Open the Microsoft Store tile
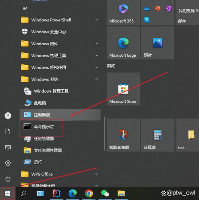 (x=123, y=89)
